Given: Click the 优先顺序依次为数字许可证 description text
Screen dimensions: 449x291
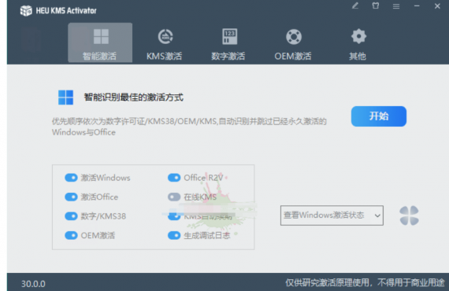Looking at the screenshot, I should 189,127.
